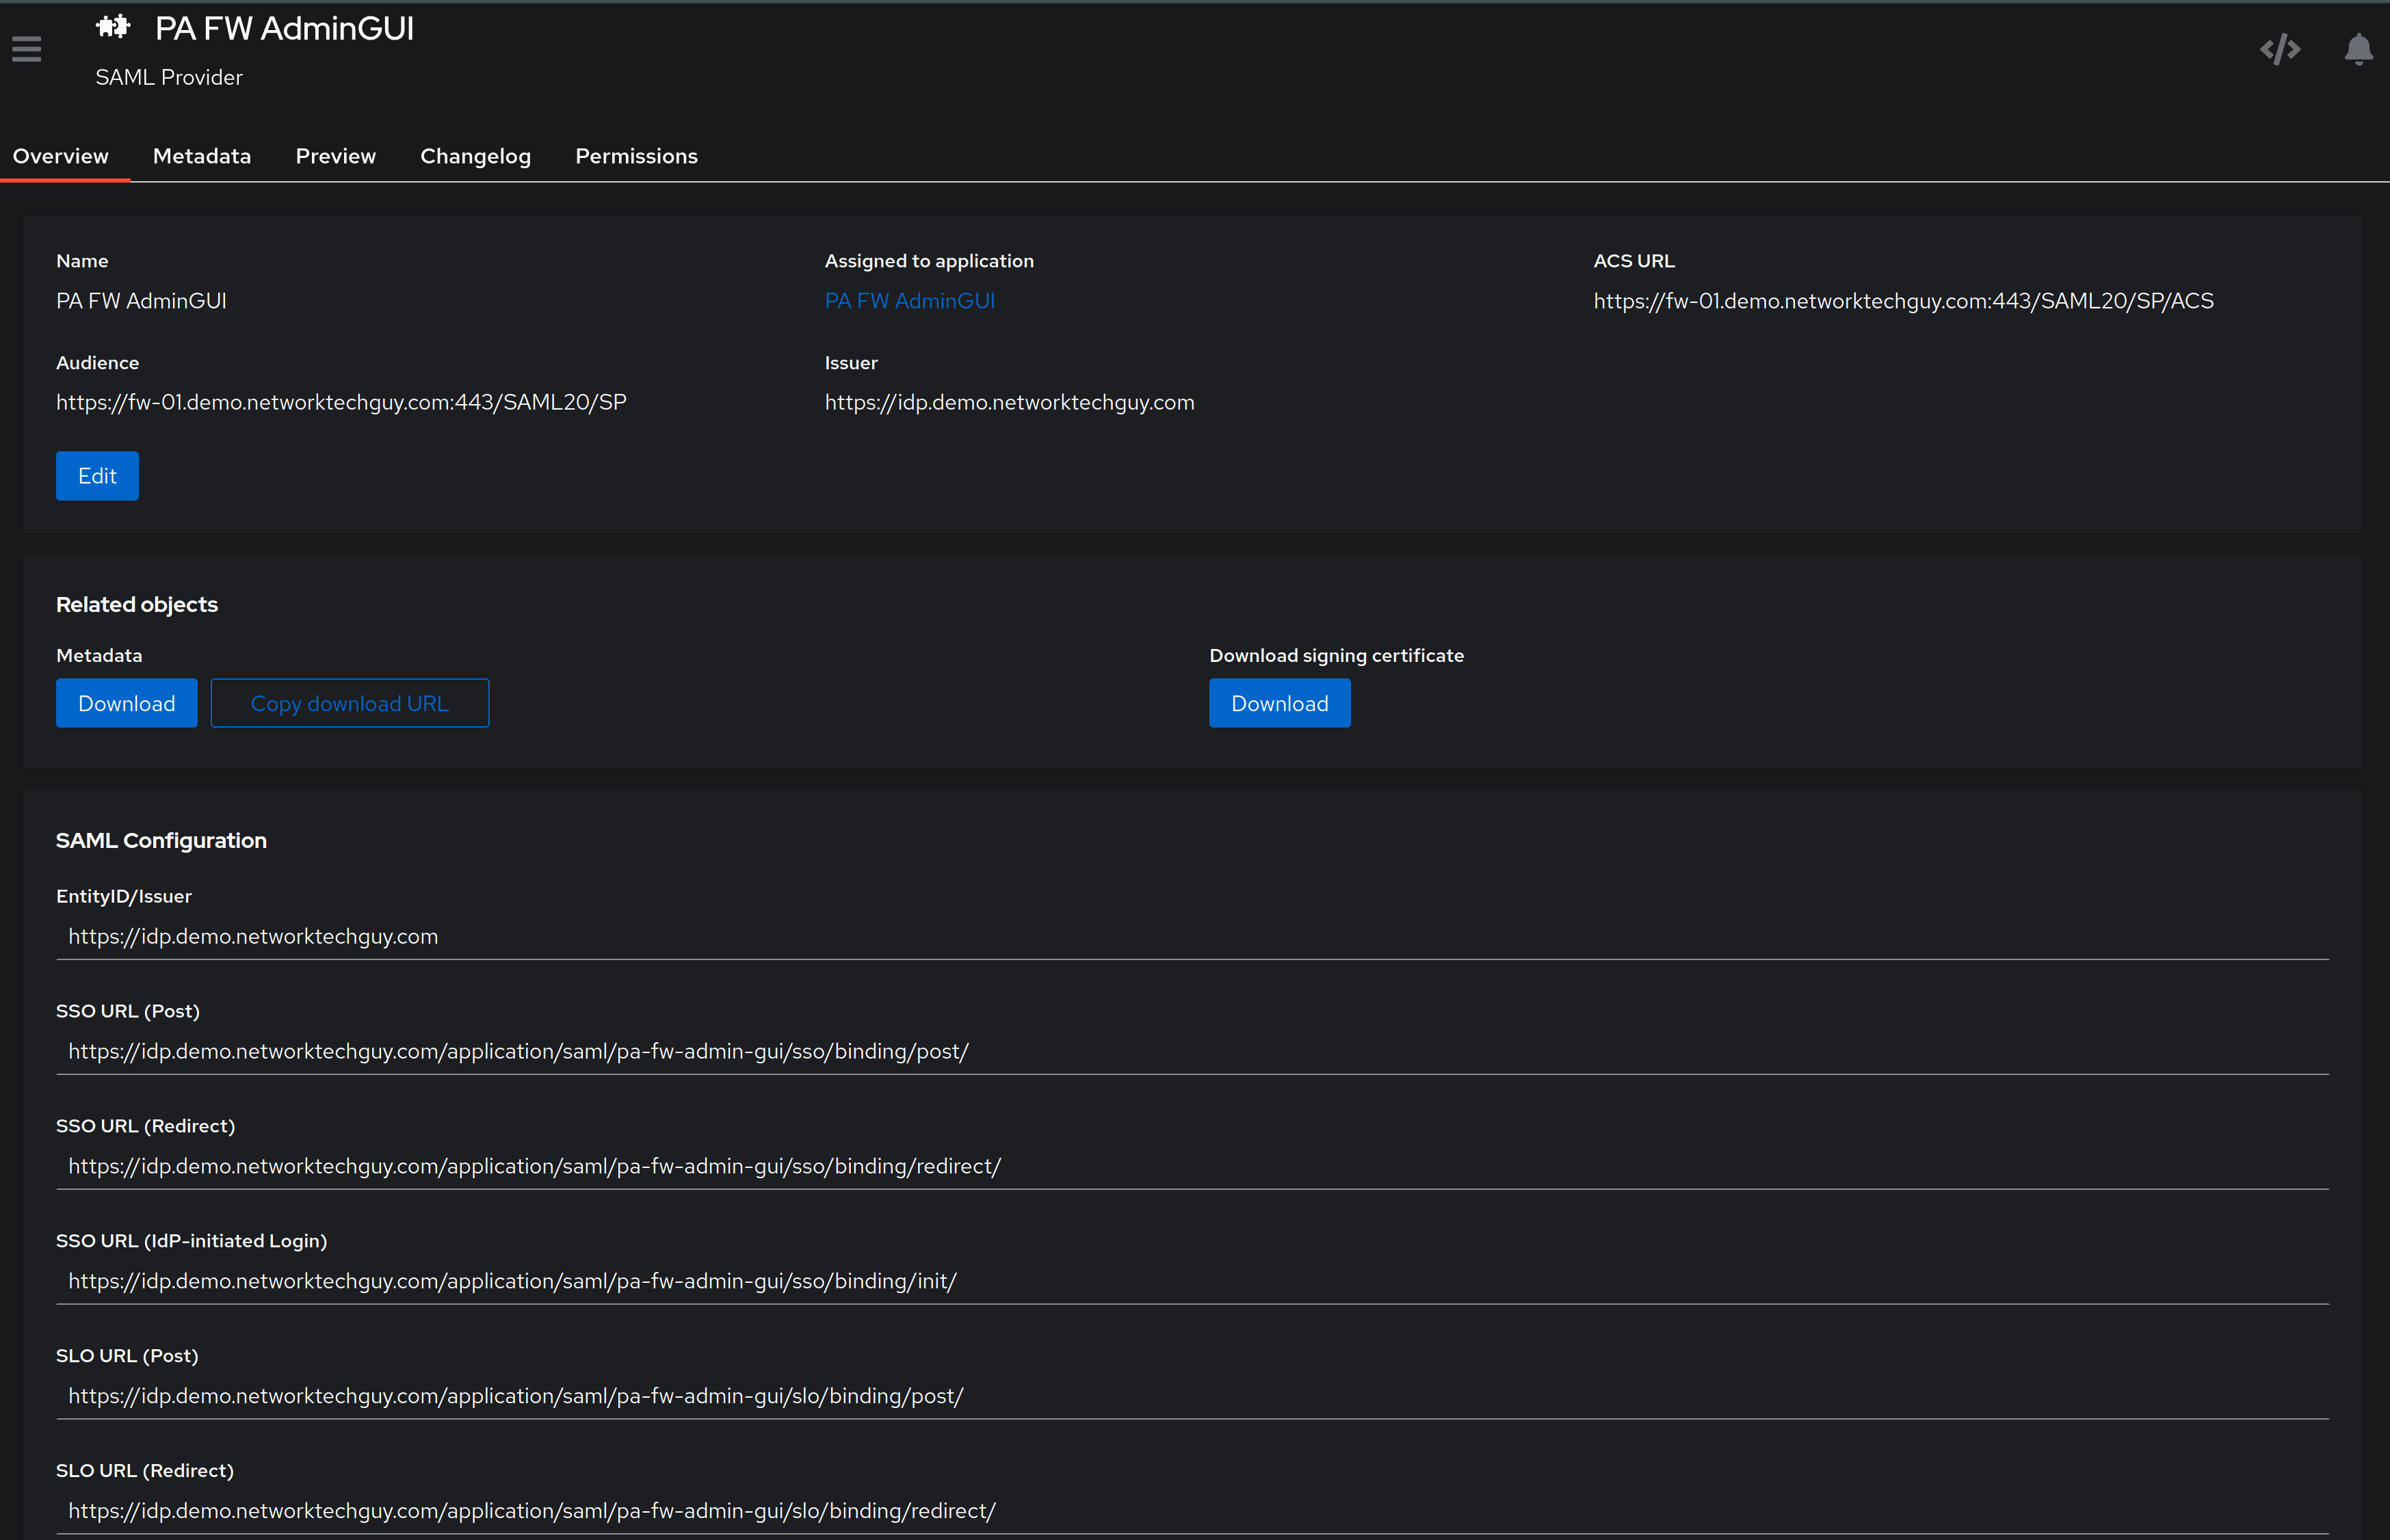Download the signing certificate
Image resolution: width=2390 pixels, height=1540 pixels.
(1280, 703)
